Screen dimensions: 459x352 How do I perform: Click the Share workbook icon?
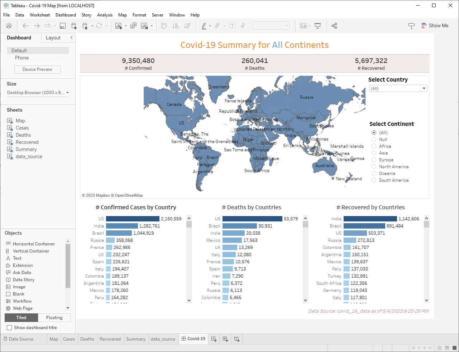334,25
